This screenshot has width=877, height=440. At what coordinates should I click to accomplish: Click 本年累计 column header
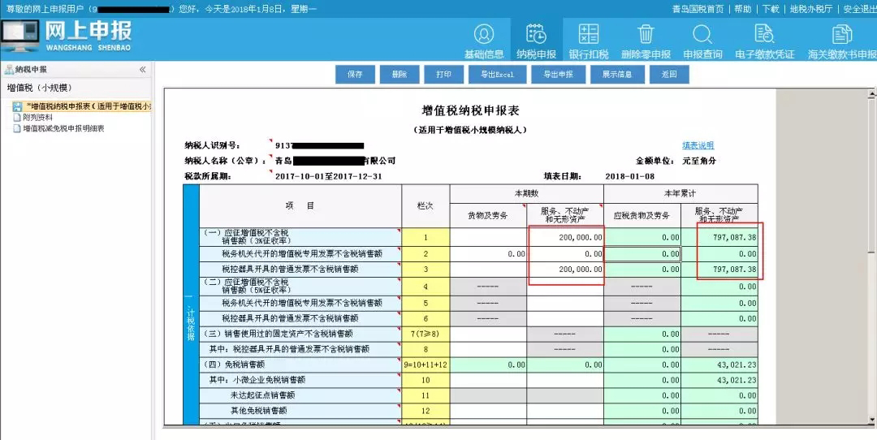(680, 193)
